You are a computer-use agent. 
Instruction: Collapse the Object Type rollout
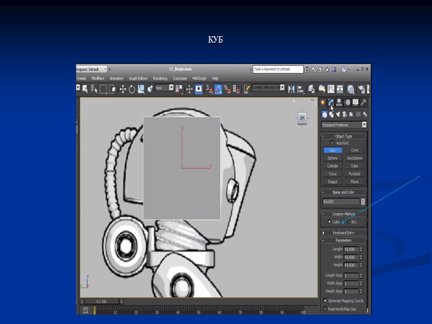click(x=343, y=136)
